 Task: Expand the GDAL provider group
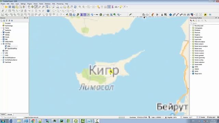pos(191,67)
